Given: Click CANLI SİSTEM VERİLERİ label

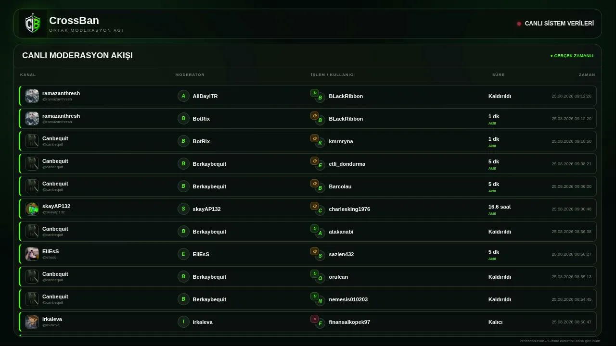Looking at the screenshot, I should [559, 24].
